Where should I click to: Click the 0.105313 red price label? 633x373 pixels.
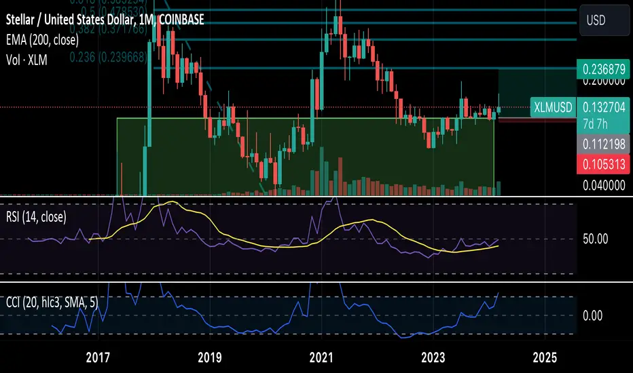point(604,164)
